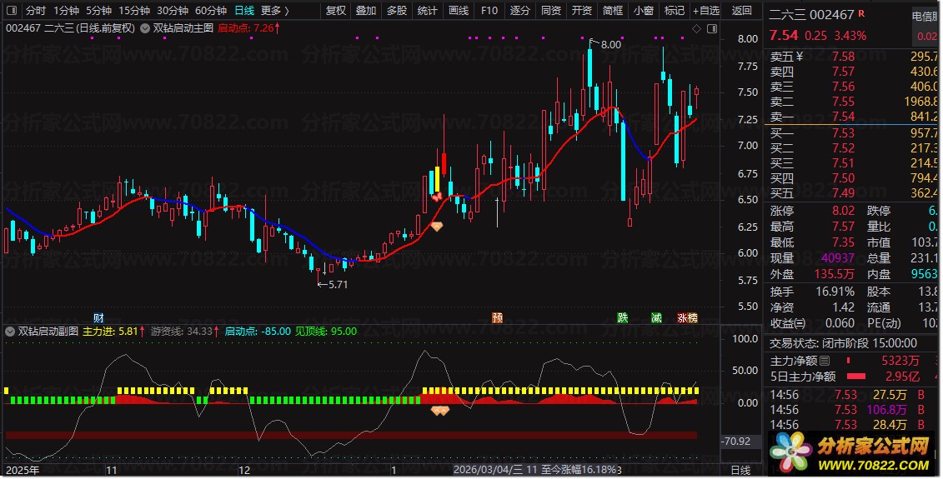The image size is (943, 479).
Task: Click the 返回 back button
Action: pyautogui.click(x=741, y=11)
